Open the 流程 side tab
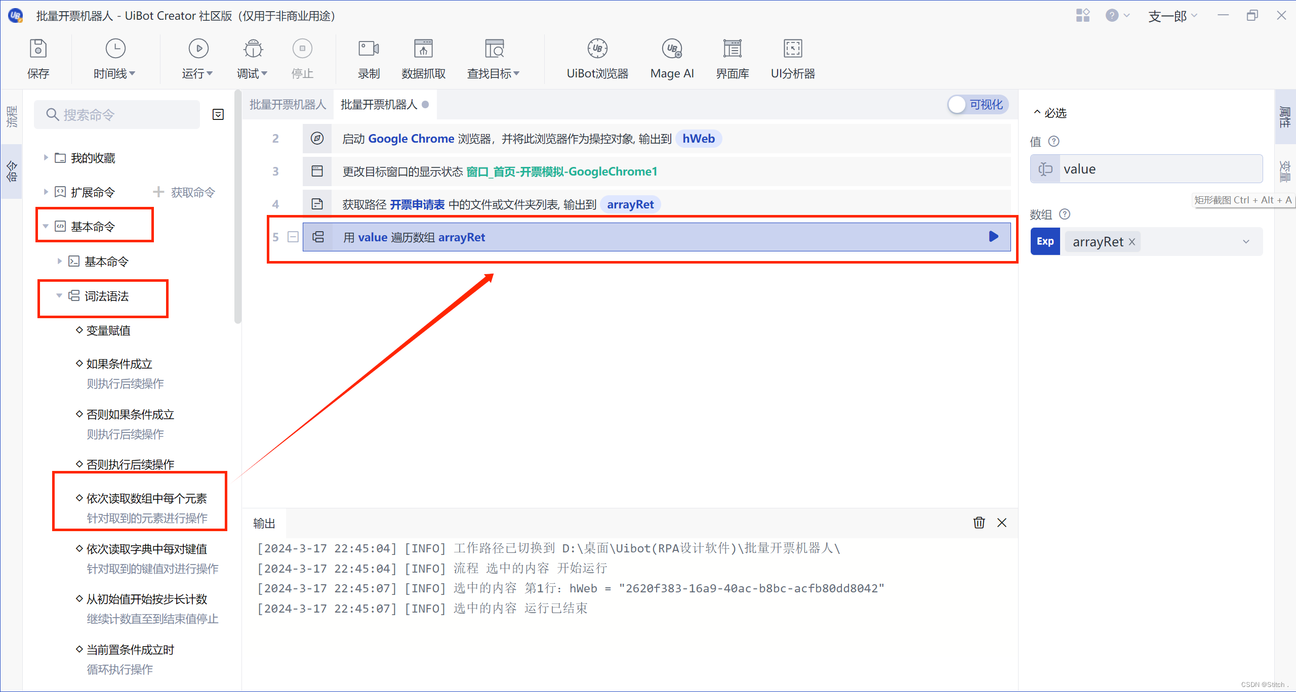This screenshot has height=692, width=1296. [x=11, y=117]
